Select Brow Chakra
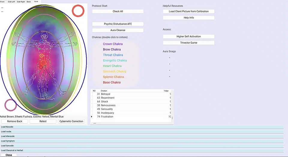This screenshot has height=157, width=288. pos(112,49)
